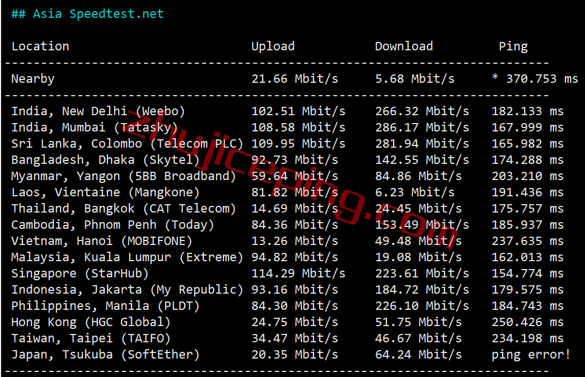Select 'Thailand, Bangkok (CAT Telecom)' location

click(124, 209)
